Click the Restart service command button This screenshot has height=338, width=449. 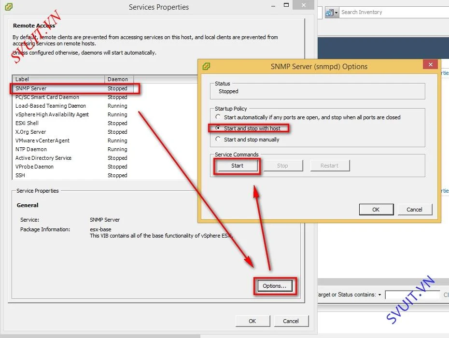(x=330, y=166)
